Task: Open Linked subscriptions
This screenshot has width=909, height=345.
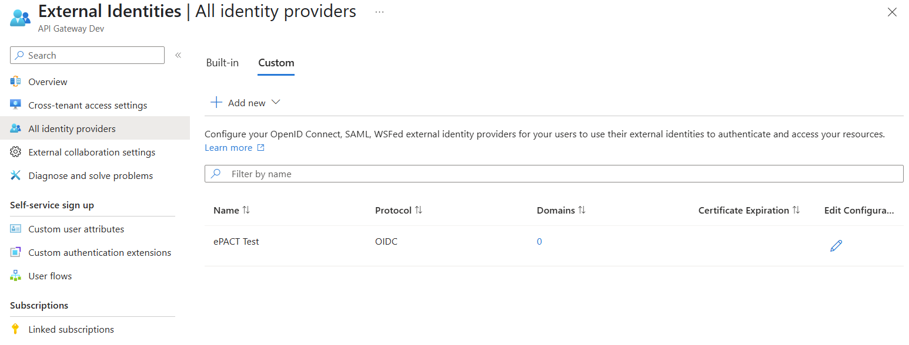Action: tap(71, 329)
